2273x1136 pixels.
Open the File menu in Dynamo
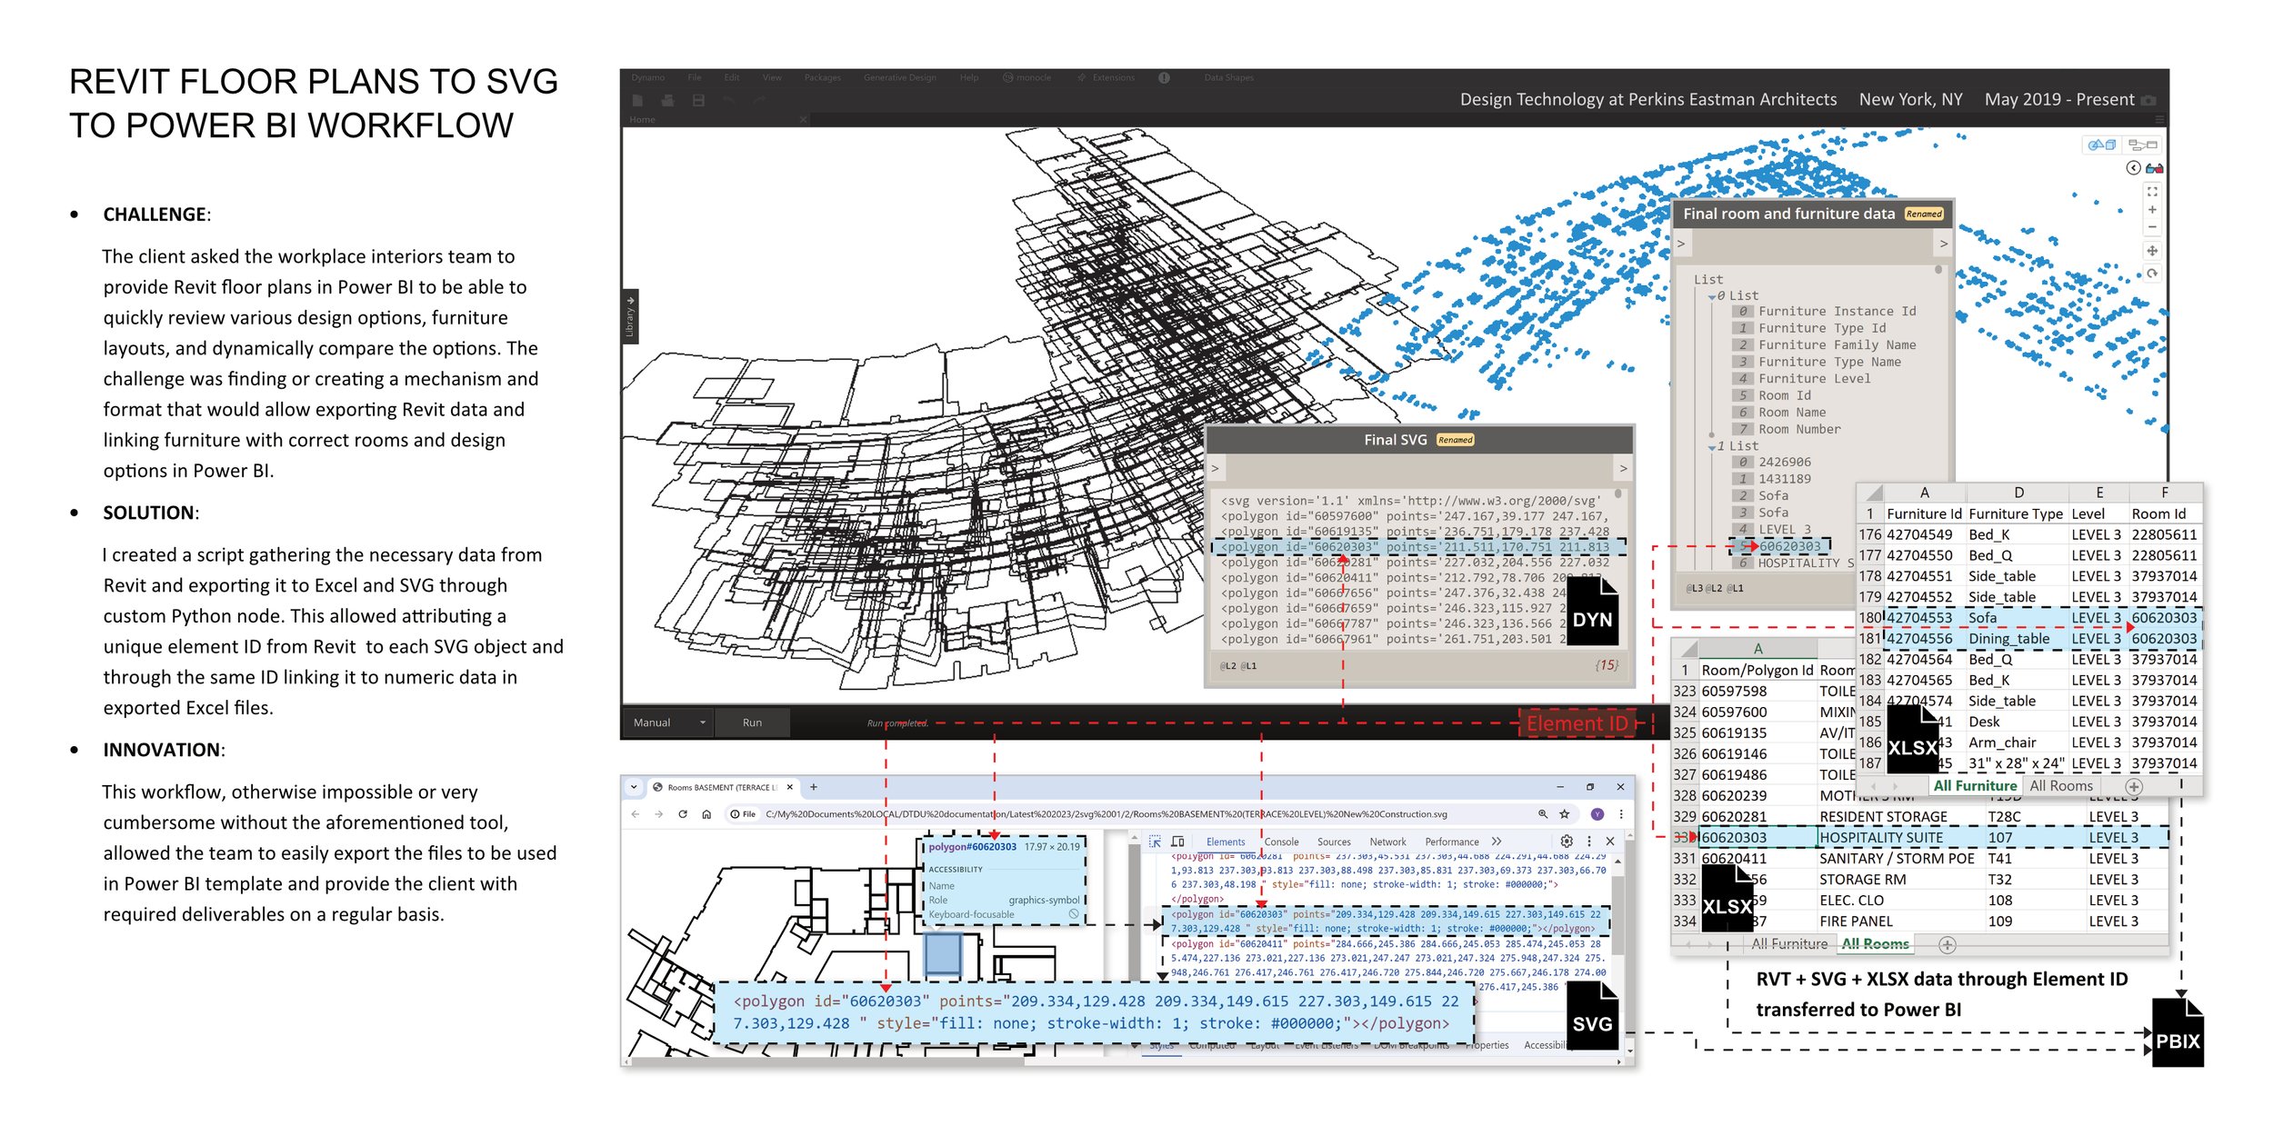click(695, 78)
